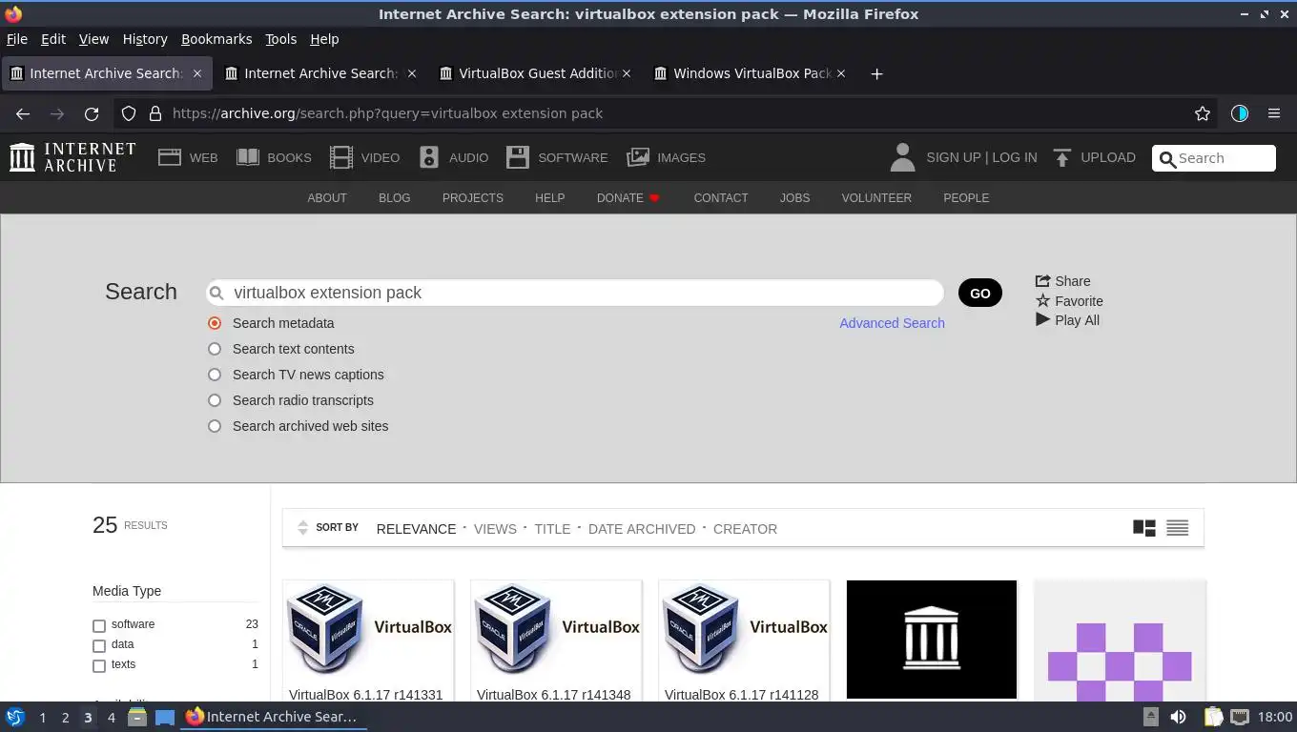Click the Play All icon

1042,320
